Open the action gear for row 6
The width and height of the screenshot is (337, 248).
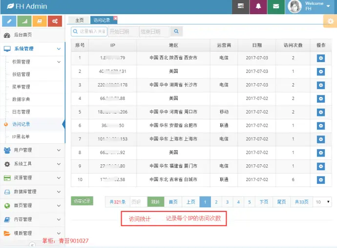pyautogui.click(x=321, y=126)
